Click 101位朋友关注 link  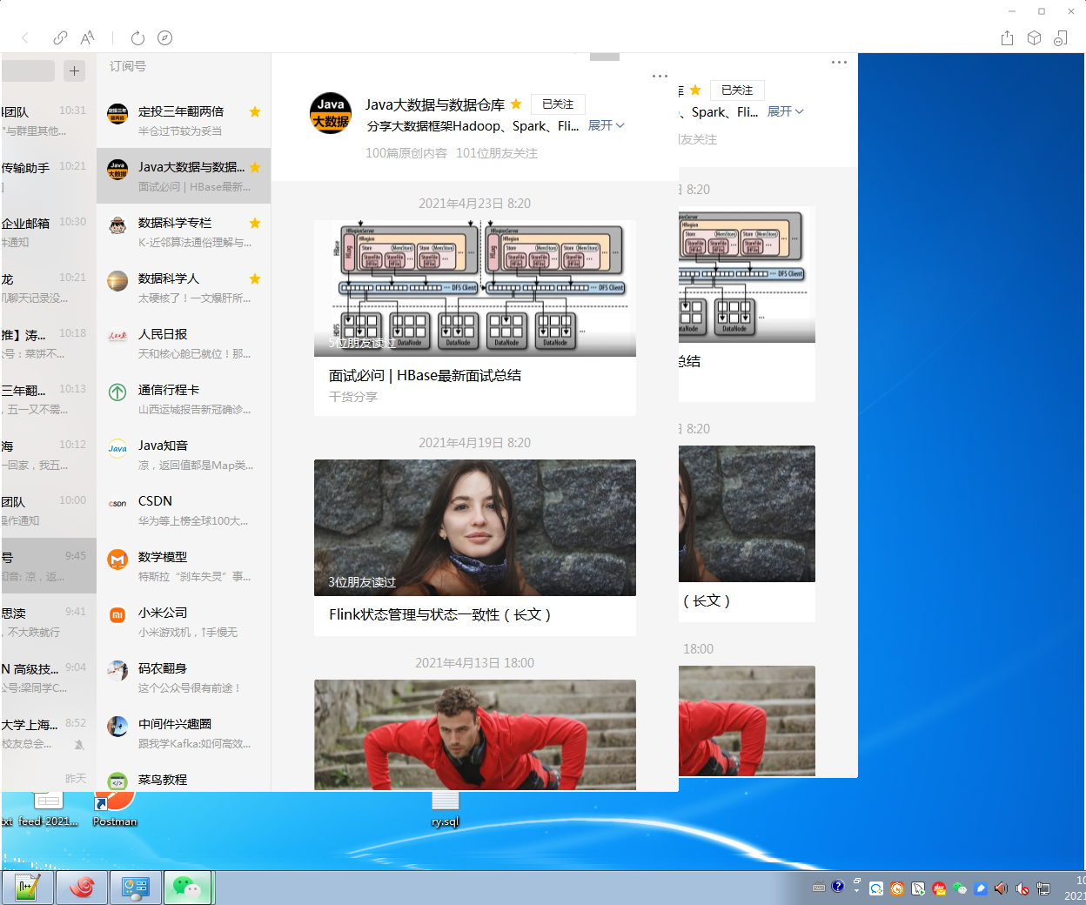[497, 153]
